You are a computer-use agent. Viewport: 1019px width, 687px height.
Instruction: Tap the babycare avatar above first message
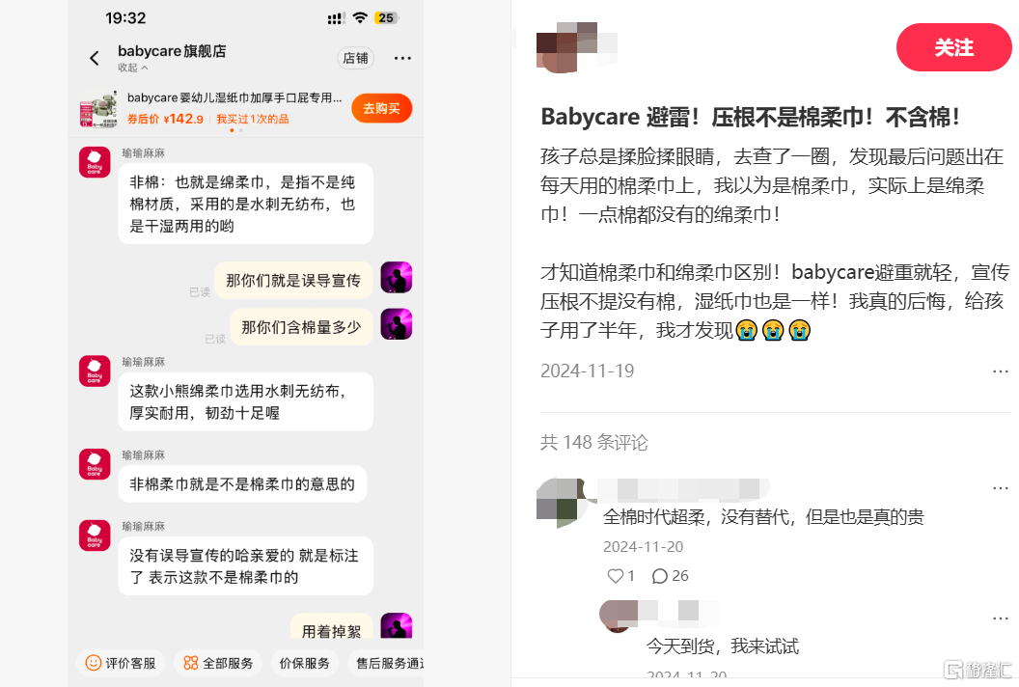pos(95,162)
